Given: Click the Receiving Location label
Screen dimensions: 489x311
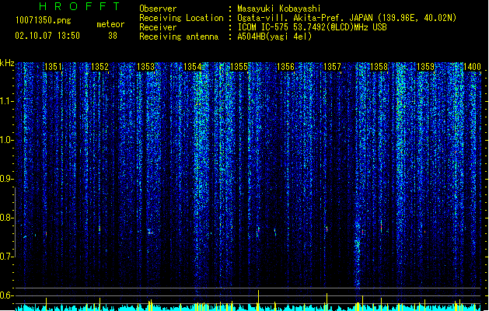Looking at the screenshot, I should tap(181, 18).
